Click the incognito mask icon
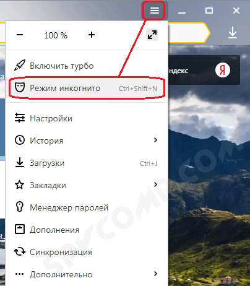 pos(20,87)
